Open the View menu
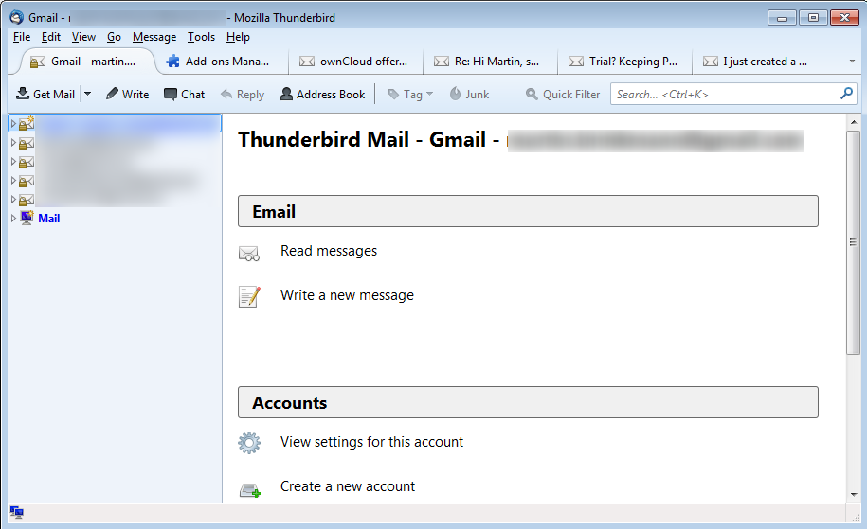 (83, 37)
